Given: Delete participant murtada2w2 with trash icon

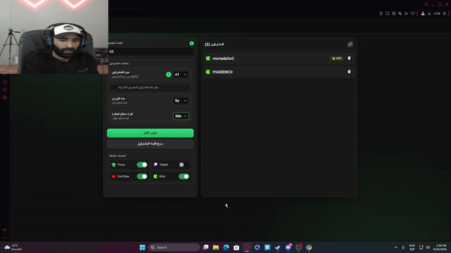Looking at the screenshot, I should [349, 58].
